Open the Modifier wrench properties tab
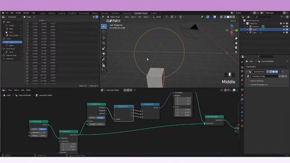This screenshot has height=163, width=290. pyautogui.click(x=242, y=100)
